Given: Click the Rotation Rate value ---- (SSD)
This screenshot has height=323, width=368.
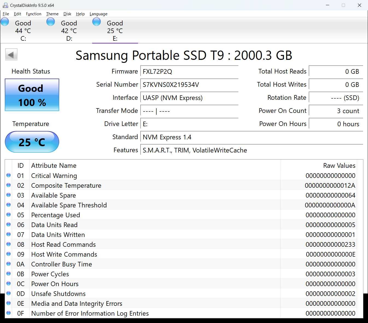Looking at the screenshot, I should coord(336,98).
